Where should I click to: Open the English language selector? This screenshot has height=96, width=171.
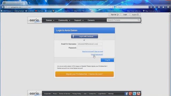[x=135, y=15]
